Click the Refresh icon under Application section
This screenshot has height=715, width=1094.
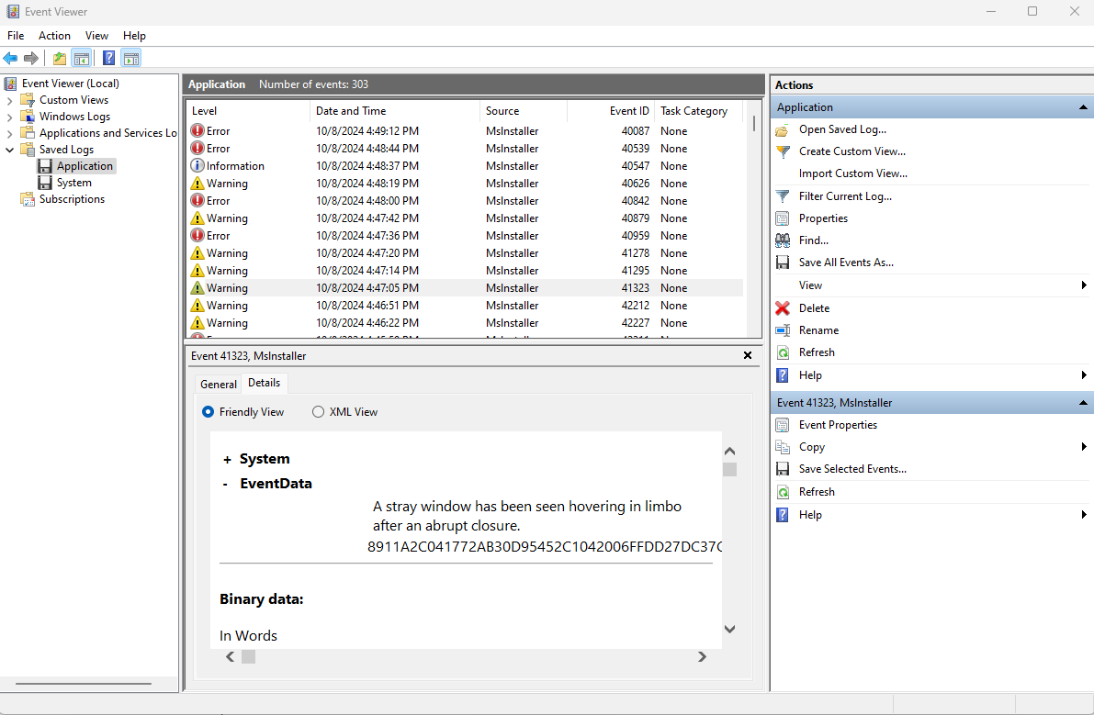[x=783, y=352]
